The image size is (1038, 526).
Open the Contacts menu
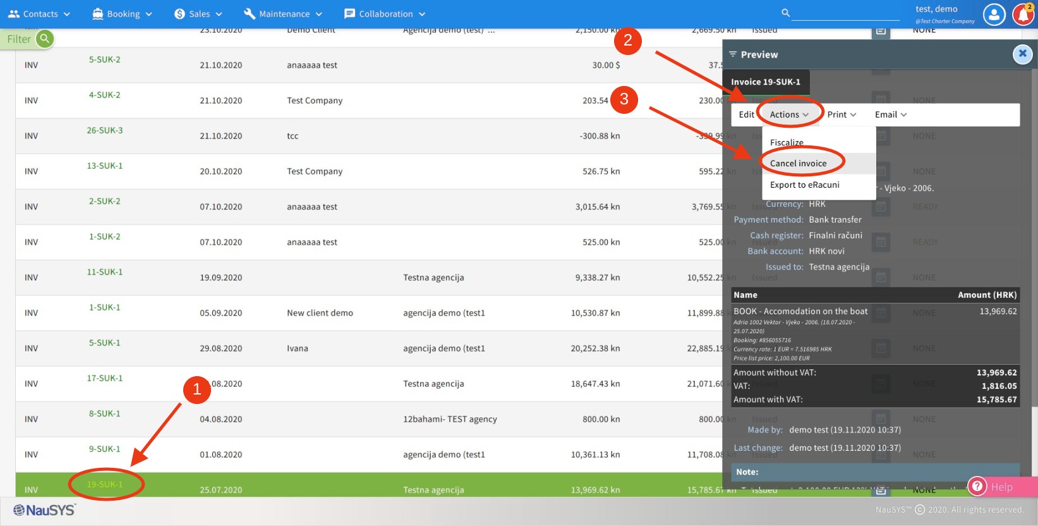39,14
